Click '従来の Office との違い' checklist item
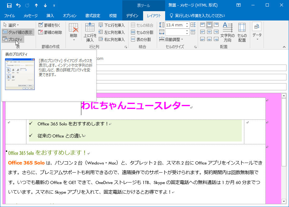Viewport: 289px width, 207px height. [x=60, y=136]
